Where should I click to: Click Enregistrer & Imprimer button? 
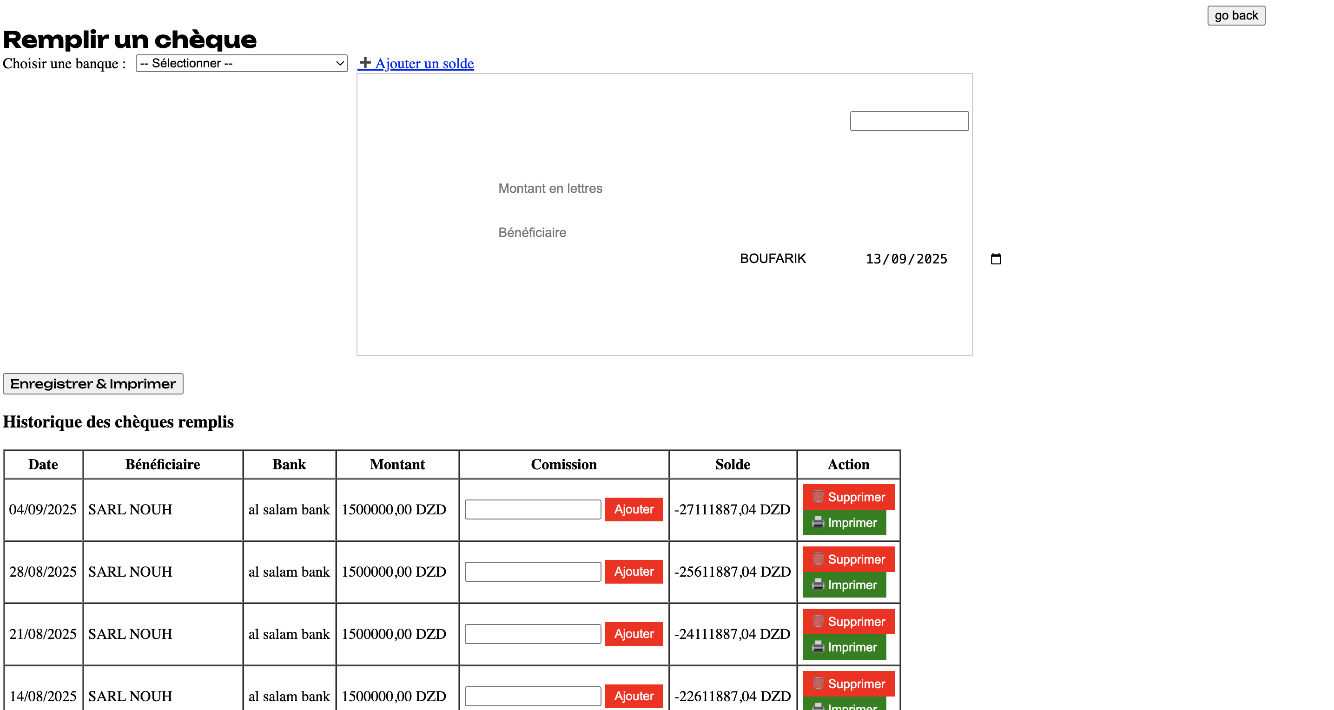93,384
